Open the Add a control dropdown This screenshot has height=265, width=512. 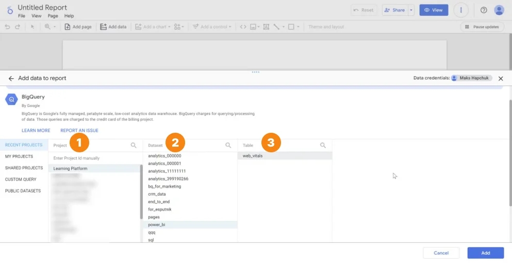coord(212,27)
